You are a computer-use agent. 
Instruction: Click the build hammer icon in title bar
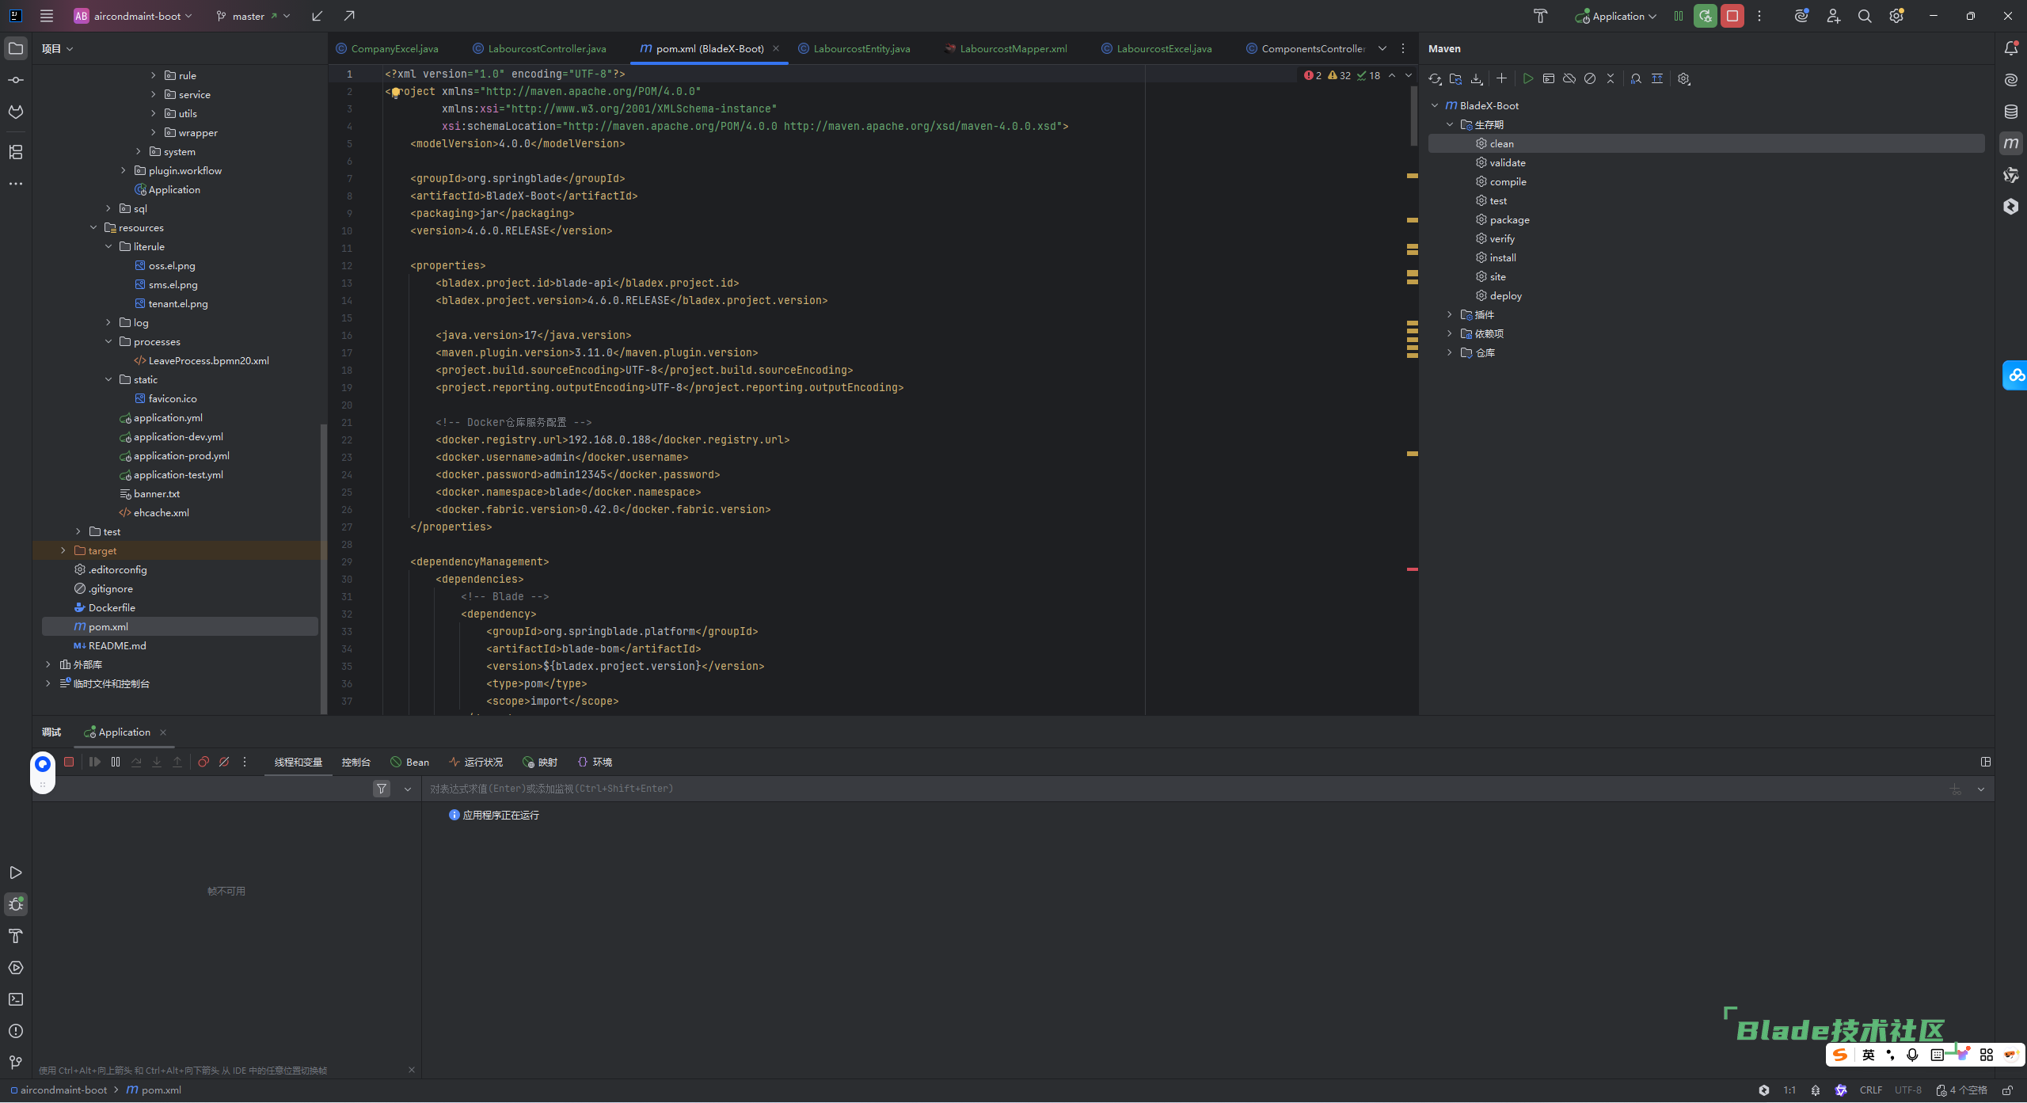1541,16
